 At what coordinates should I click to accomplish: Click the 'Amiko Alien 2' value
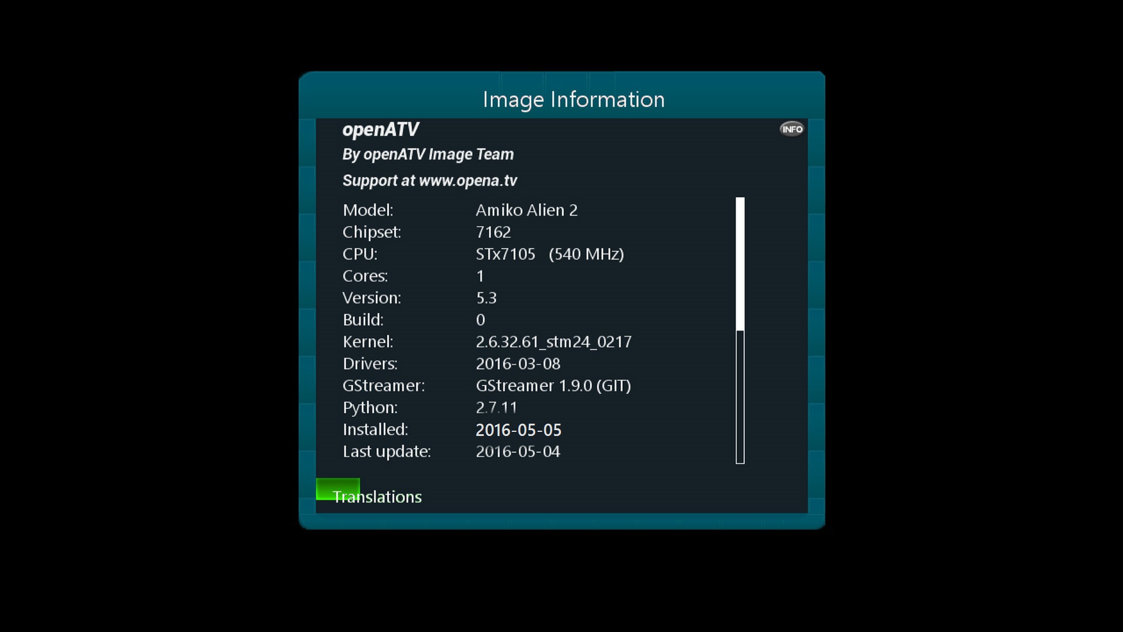click(526, 210)
